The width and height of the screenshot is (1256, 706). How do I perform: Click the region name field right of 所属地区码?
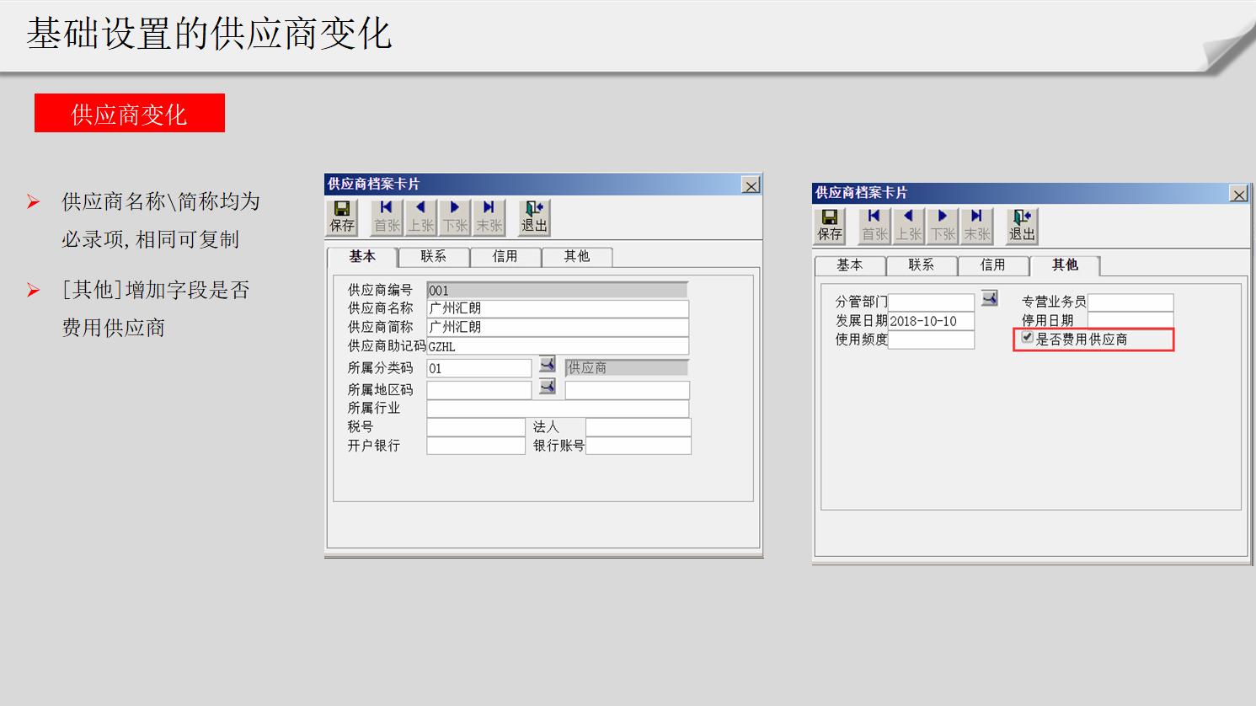point(628,390)
